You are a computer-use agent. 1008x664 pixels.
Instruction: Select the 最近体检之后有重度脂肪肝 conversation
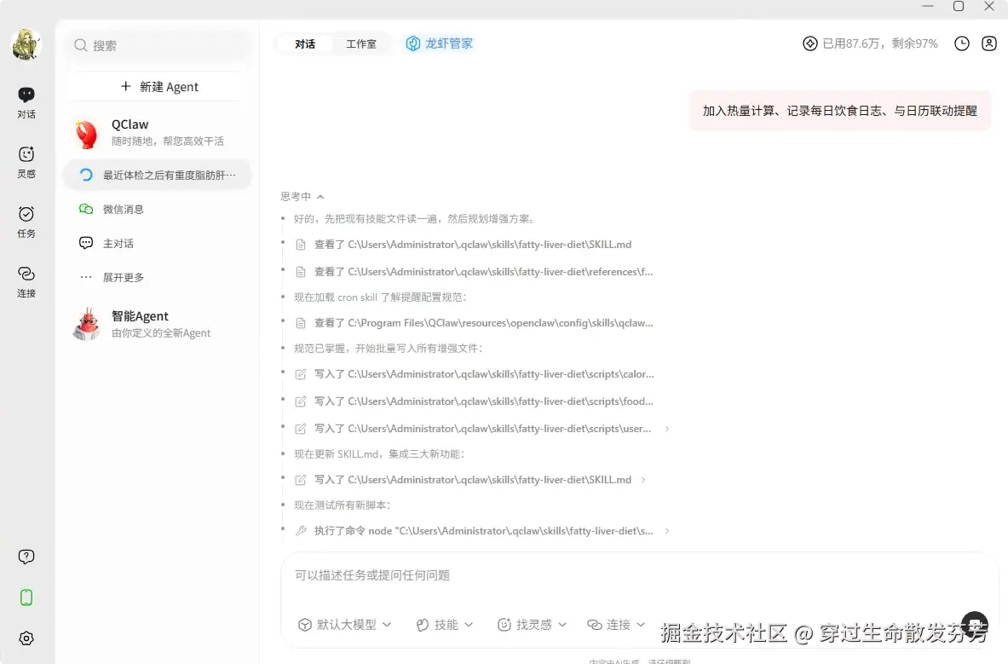click(x=157, y=175)
